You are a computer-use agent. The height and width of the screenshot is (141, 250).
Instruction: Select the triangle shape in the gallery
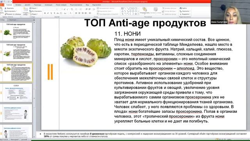123,11
